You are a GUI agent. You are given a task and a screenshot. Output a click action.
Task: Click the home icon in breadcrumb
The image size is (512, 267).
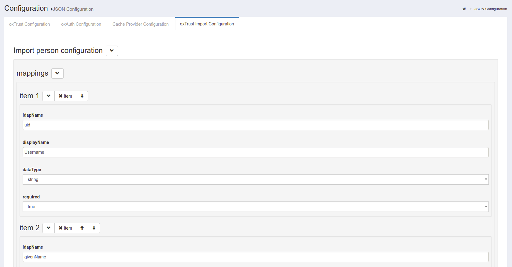click(464, 9)
